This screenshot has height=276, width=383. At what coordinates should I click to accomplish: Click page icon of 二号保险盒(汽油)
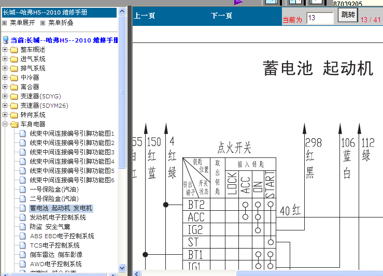click(23, 199)
